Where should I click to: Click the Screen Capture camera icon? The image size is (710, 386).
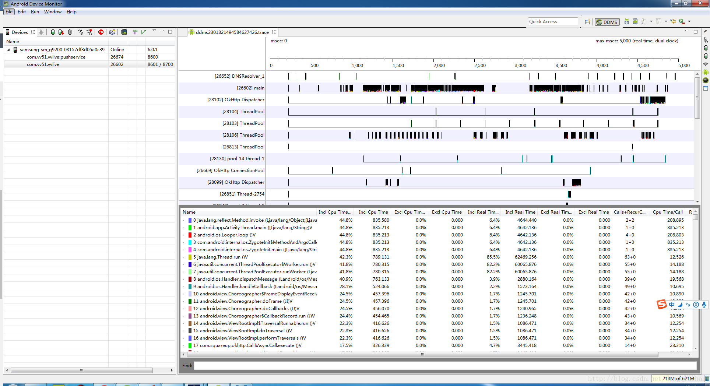[112, 32]
